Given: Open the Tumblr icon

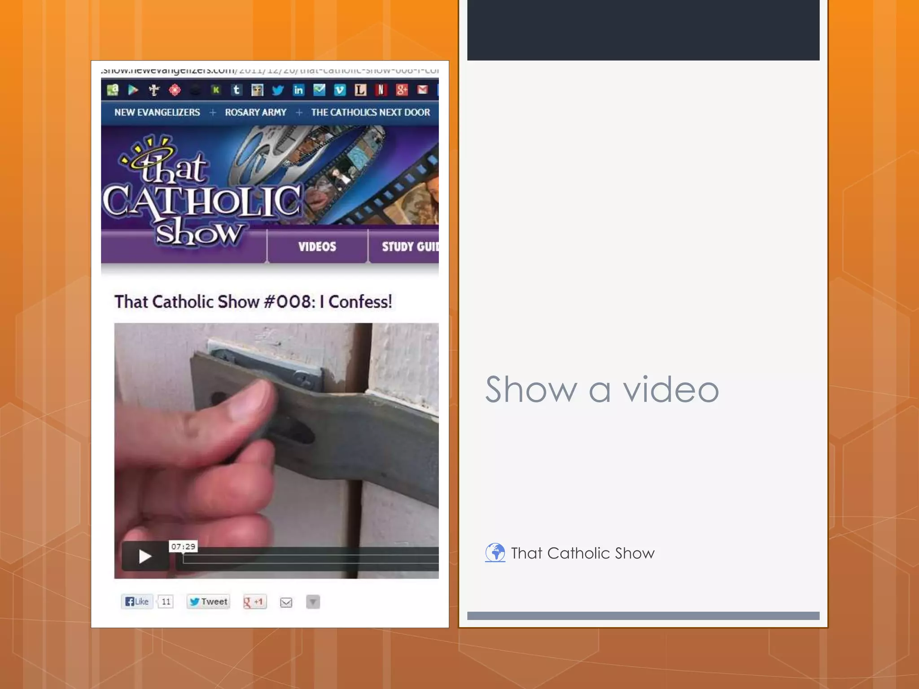Looking at the screenshot, I should click(x=236, y=90).
